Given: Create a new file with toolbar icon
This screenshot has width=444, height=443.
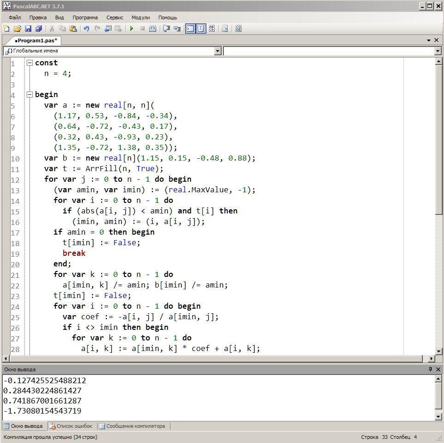Looking at the screenshot, I should click(6, 29).
